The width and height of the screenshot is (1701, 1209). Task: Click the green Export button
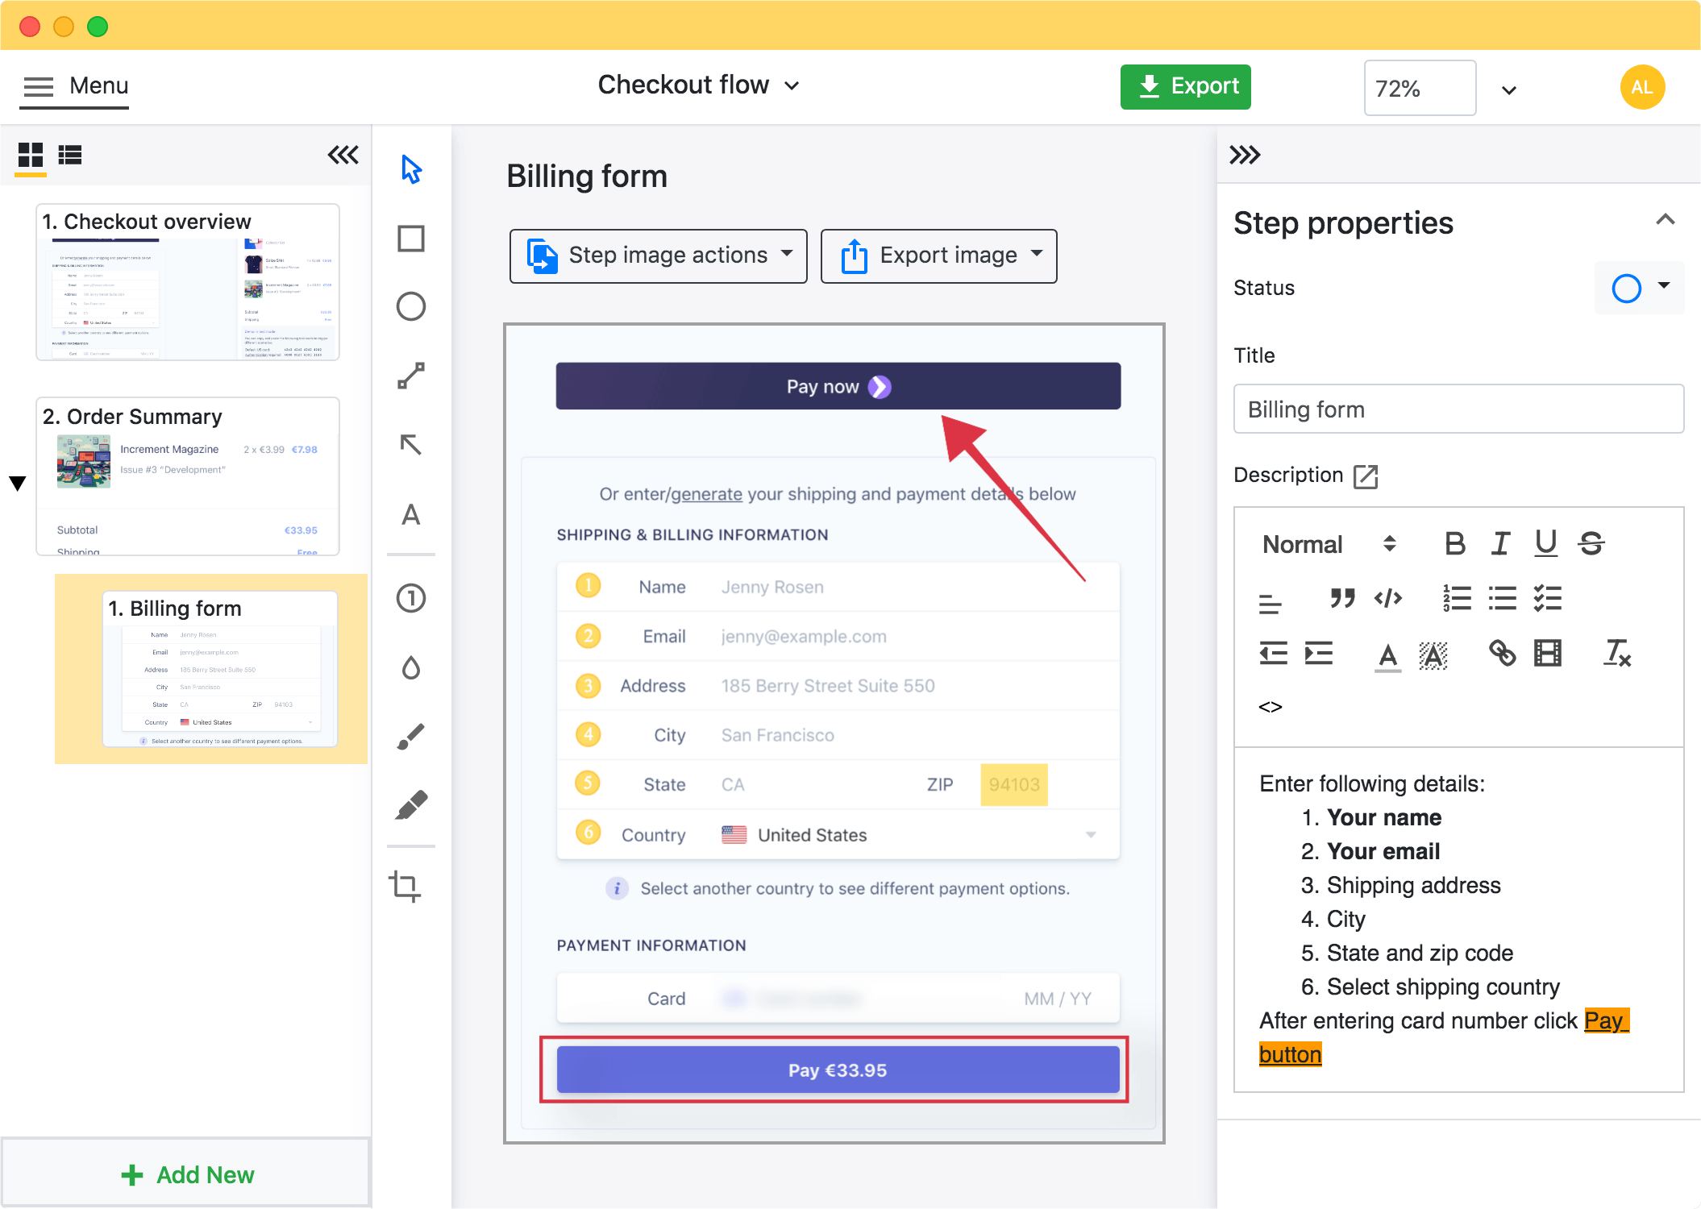pos(1185,86)
